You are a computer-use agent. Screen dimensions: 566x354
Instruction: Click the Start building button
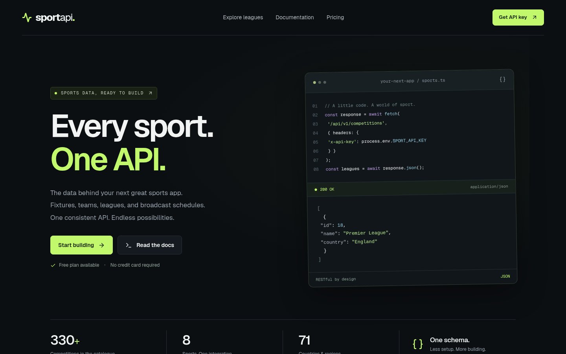click(x=81, y=245)
